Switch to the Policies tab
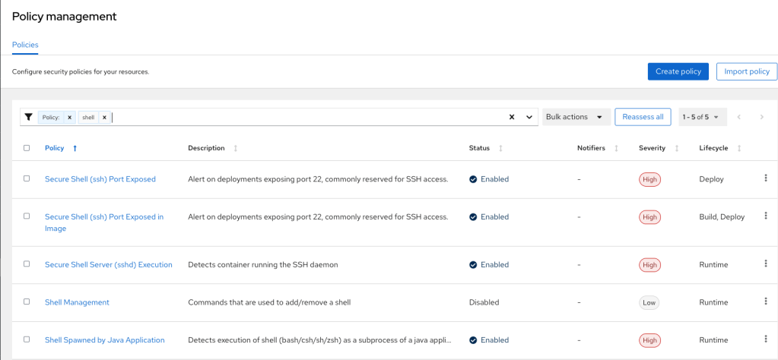Image resolution: width=778 pixels, height=360 pixels. pyautogui.click(x=25, y=45)
